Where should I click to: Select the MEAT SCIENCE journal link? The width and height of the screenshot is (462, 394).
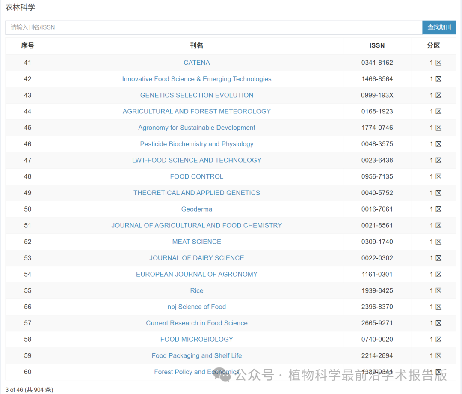pyautogui.click(x=197, y=242)
